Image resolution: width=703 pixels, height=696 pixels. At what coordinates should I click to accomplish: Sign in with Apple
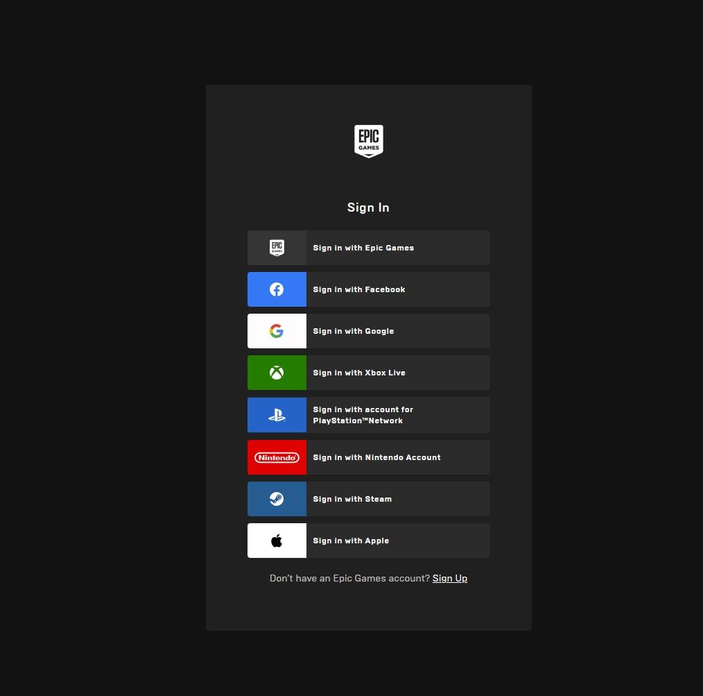coord(368,541)
